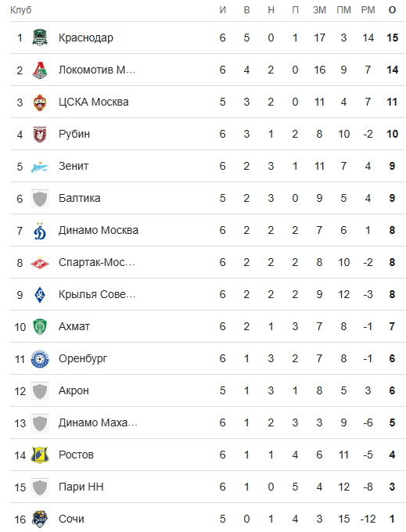Open the Зенит logo icon
This screenshot has height=532, width=406.
click(x=40, y=166)
